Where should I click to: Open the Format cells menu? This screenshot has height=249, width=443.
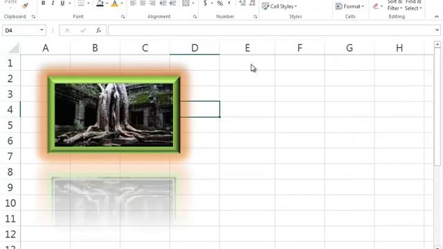click(350, 6)
